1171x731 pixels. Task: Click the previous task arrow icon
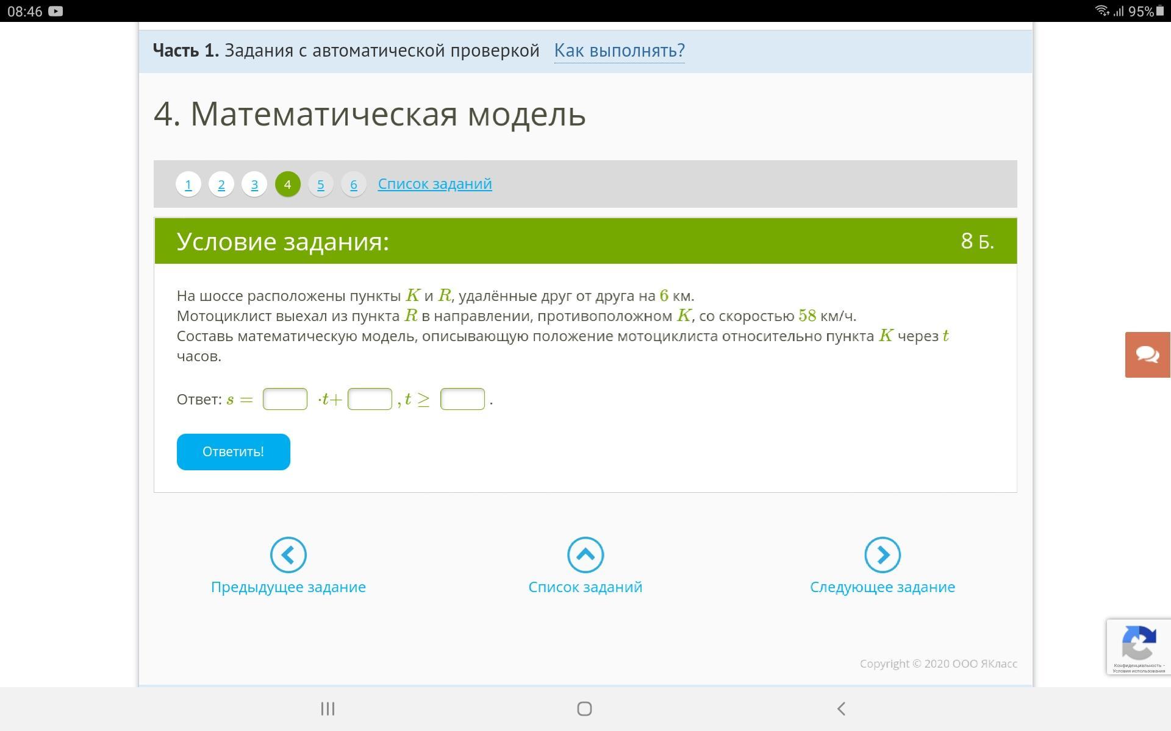(x=288, y=555)
